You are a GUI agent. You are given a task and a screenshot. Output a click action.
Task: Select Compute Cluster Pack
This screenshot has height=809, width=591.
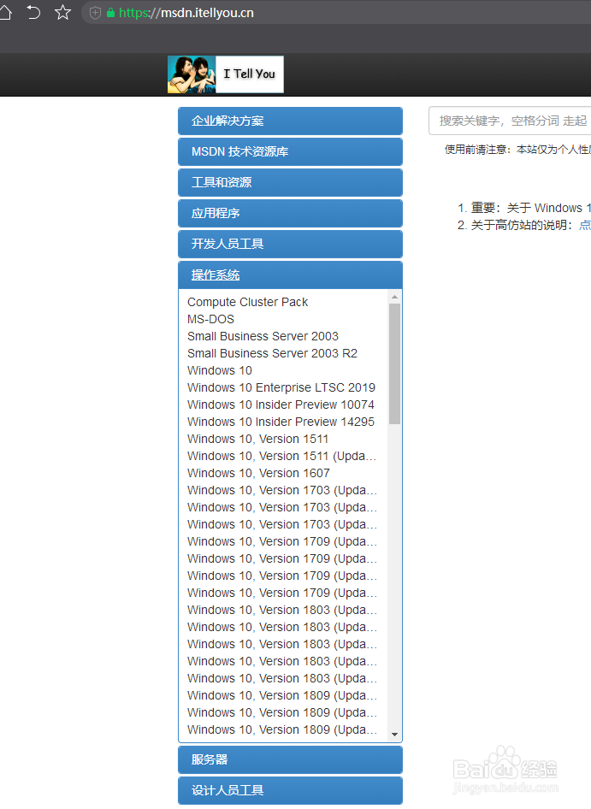(248, 302)
